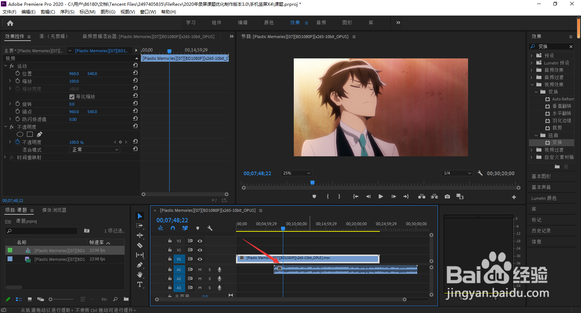
Task: Lock the V2 track
Action: pyautogui.click(x=170, y=250)
